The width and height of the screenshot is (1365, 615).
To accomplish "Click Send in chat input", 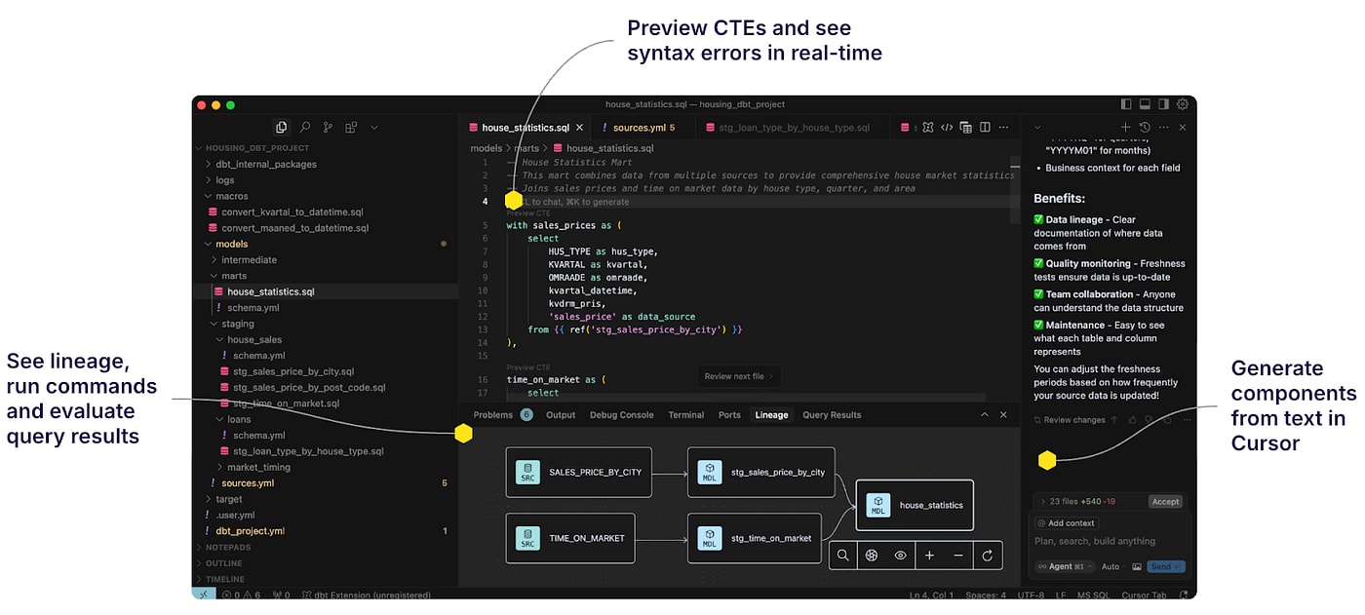I will (1166, 566).
